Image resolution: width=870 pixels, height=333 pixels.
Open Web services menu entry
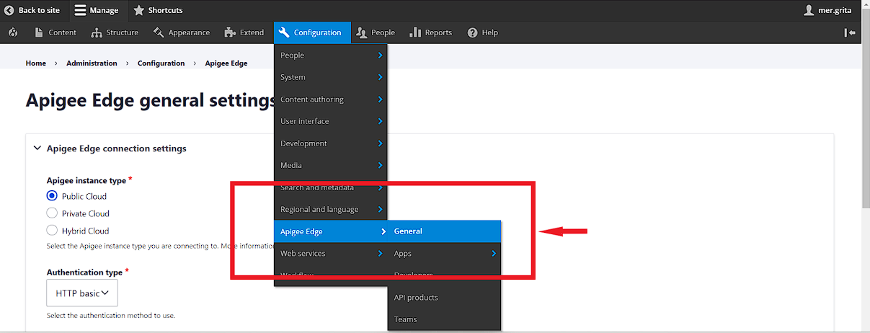click(331, 254)
